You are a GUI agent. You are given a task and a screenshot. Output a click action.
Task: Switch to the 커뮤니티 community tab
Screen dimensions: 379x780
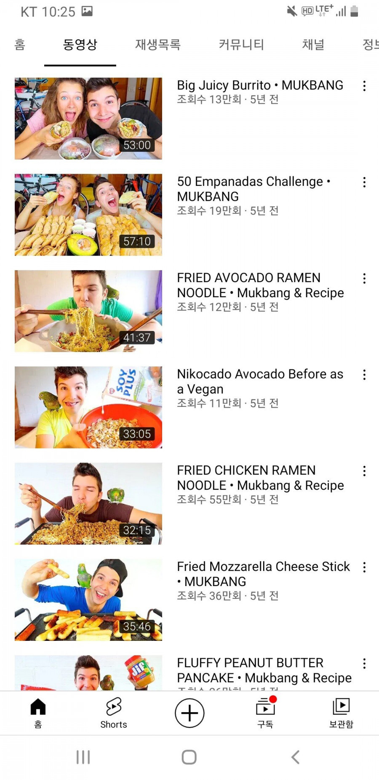[241, 44]
